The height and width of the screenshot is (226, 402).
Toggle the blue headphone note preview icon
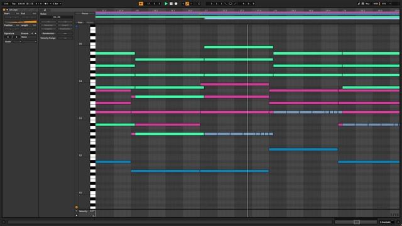pos(77,26)
